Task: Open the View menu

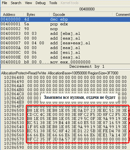Action: tap(28, 3)
